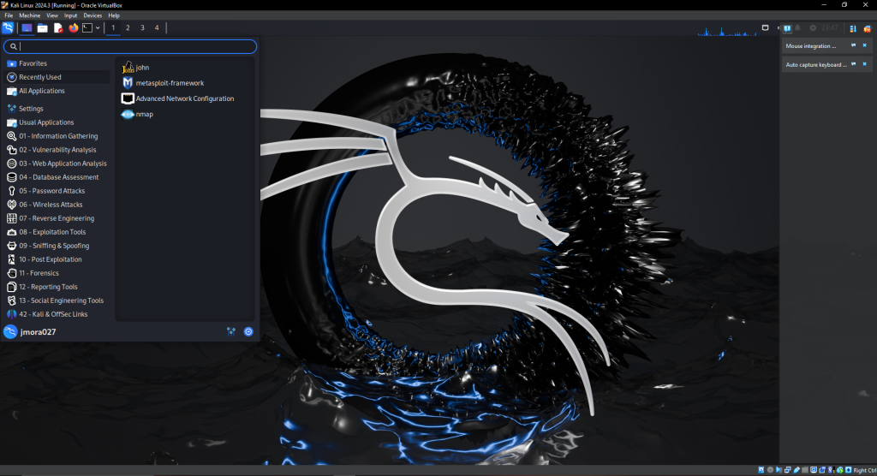Open 08 - Exploitation Tools category

tap(57, 232)
